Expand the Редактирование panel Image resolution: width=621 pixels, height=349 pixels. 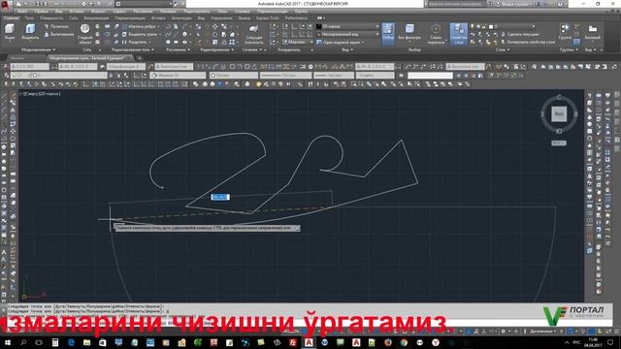point(217,49)
